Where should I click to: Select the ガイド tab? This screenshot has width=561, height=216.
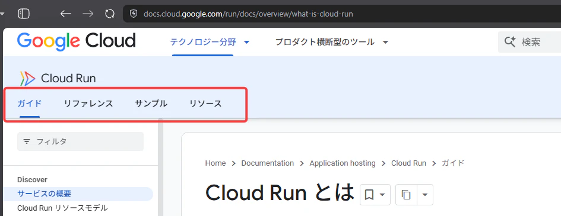coord(30,104)
